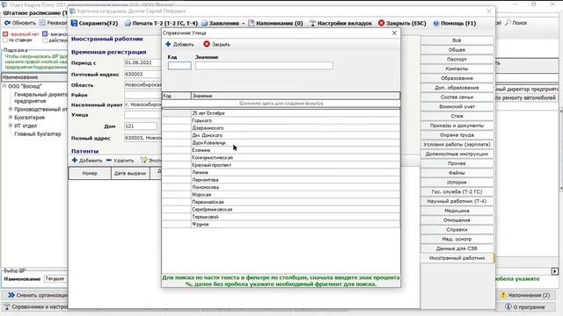Screen dimensions: 563x316
Task: Close the Справочник Улица dialog with X
Action: click(x=394, y=33)
